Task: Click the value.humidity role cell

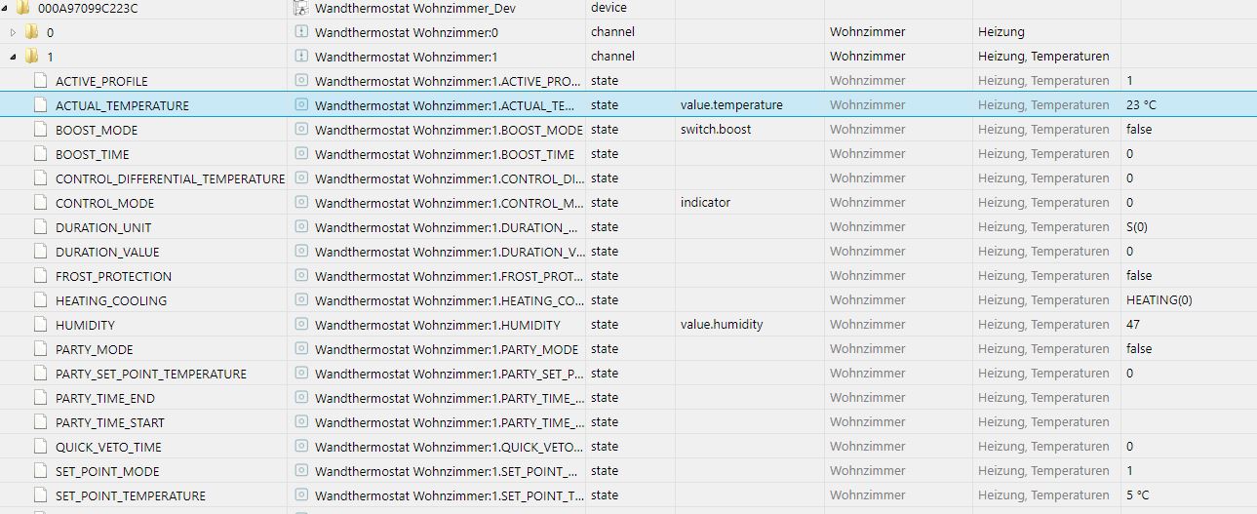Action: (x=722, y=324)
